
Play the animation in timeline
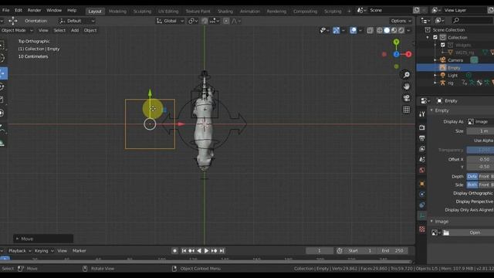(x=206, y=250)
